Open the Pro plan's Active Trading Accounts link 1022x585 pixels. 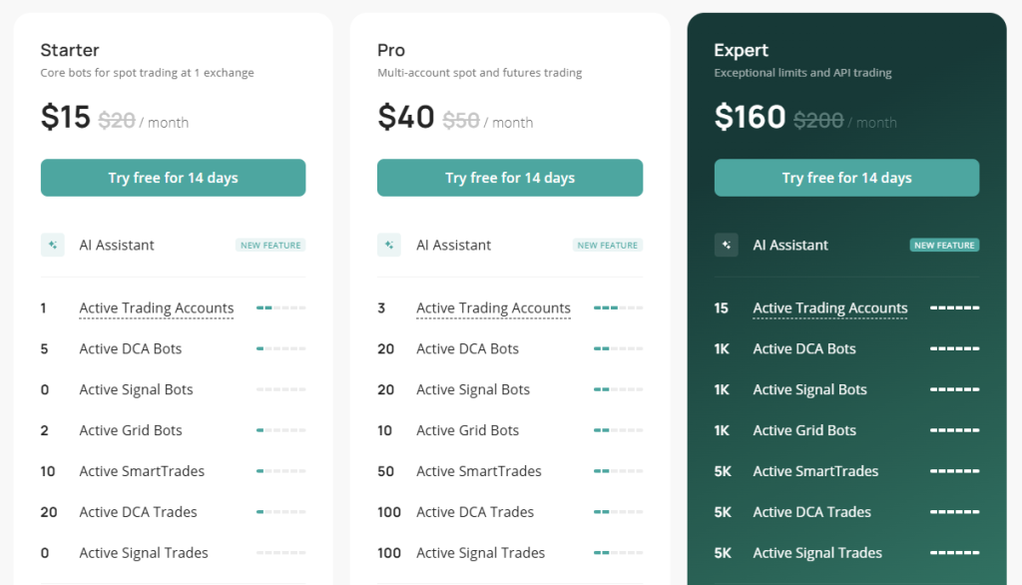(493, 308)
